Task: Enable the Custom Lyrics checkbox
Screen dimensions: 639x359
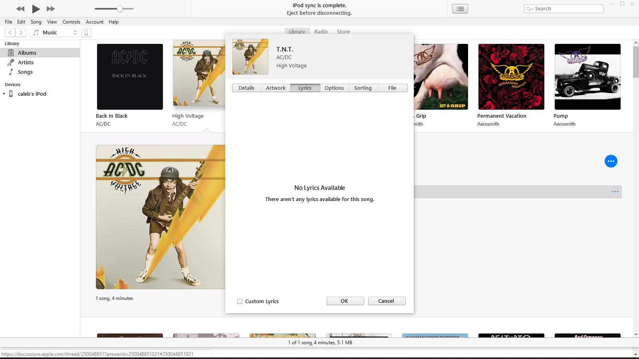Action: point(240,301)
